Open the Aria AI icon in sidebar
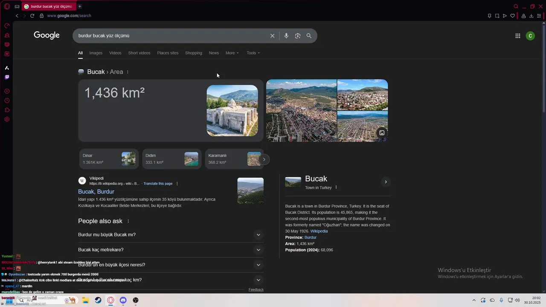This screenshot has width=546, height=307. pos(7,68)
